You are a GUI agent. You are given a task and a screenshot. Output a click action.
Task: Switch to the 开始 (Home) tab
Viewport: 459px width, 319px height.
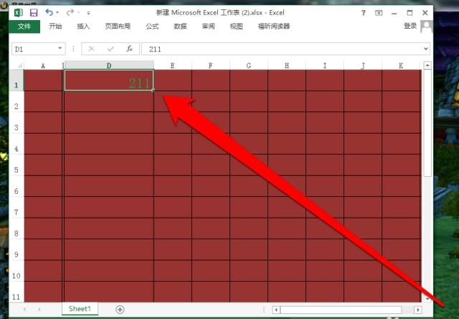tap(55, 27)
